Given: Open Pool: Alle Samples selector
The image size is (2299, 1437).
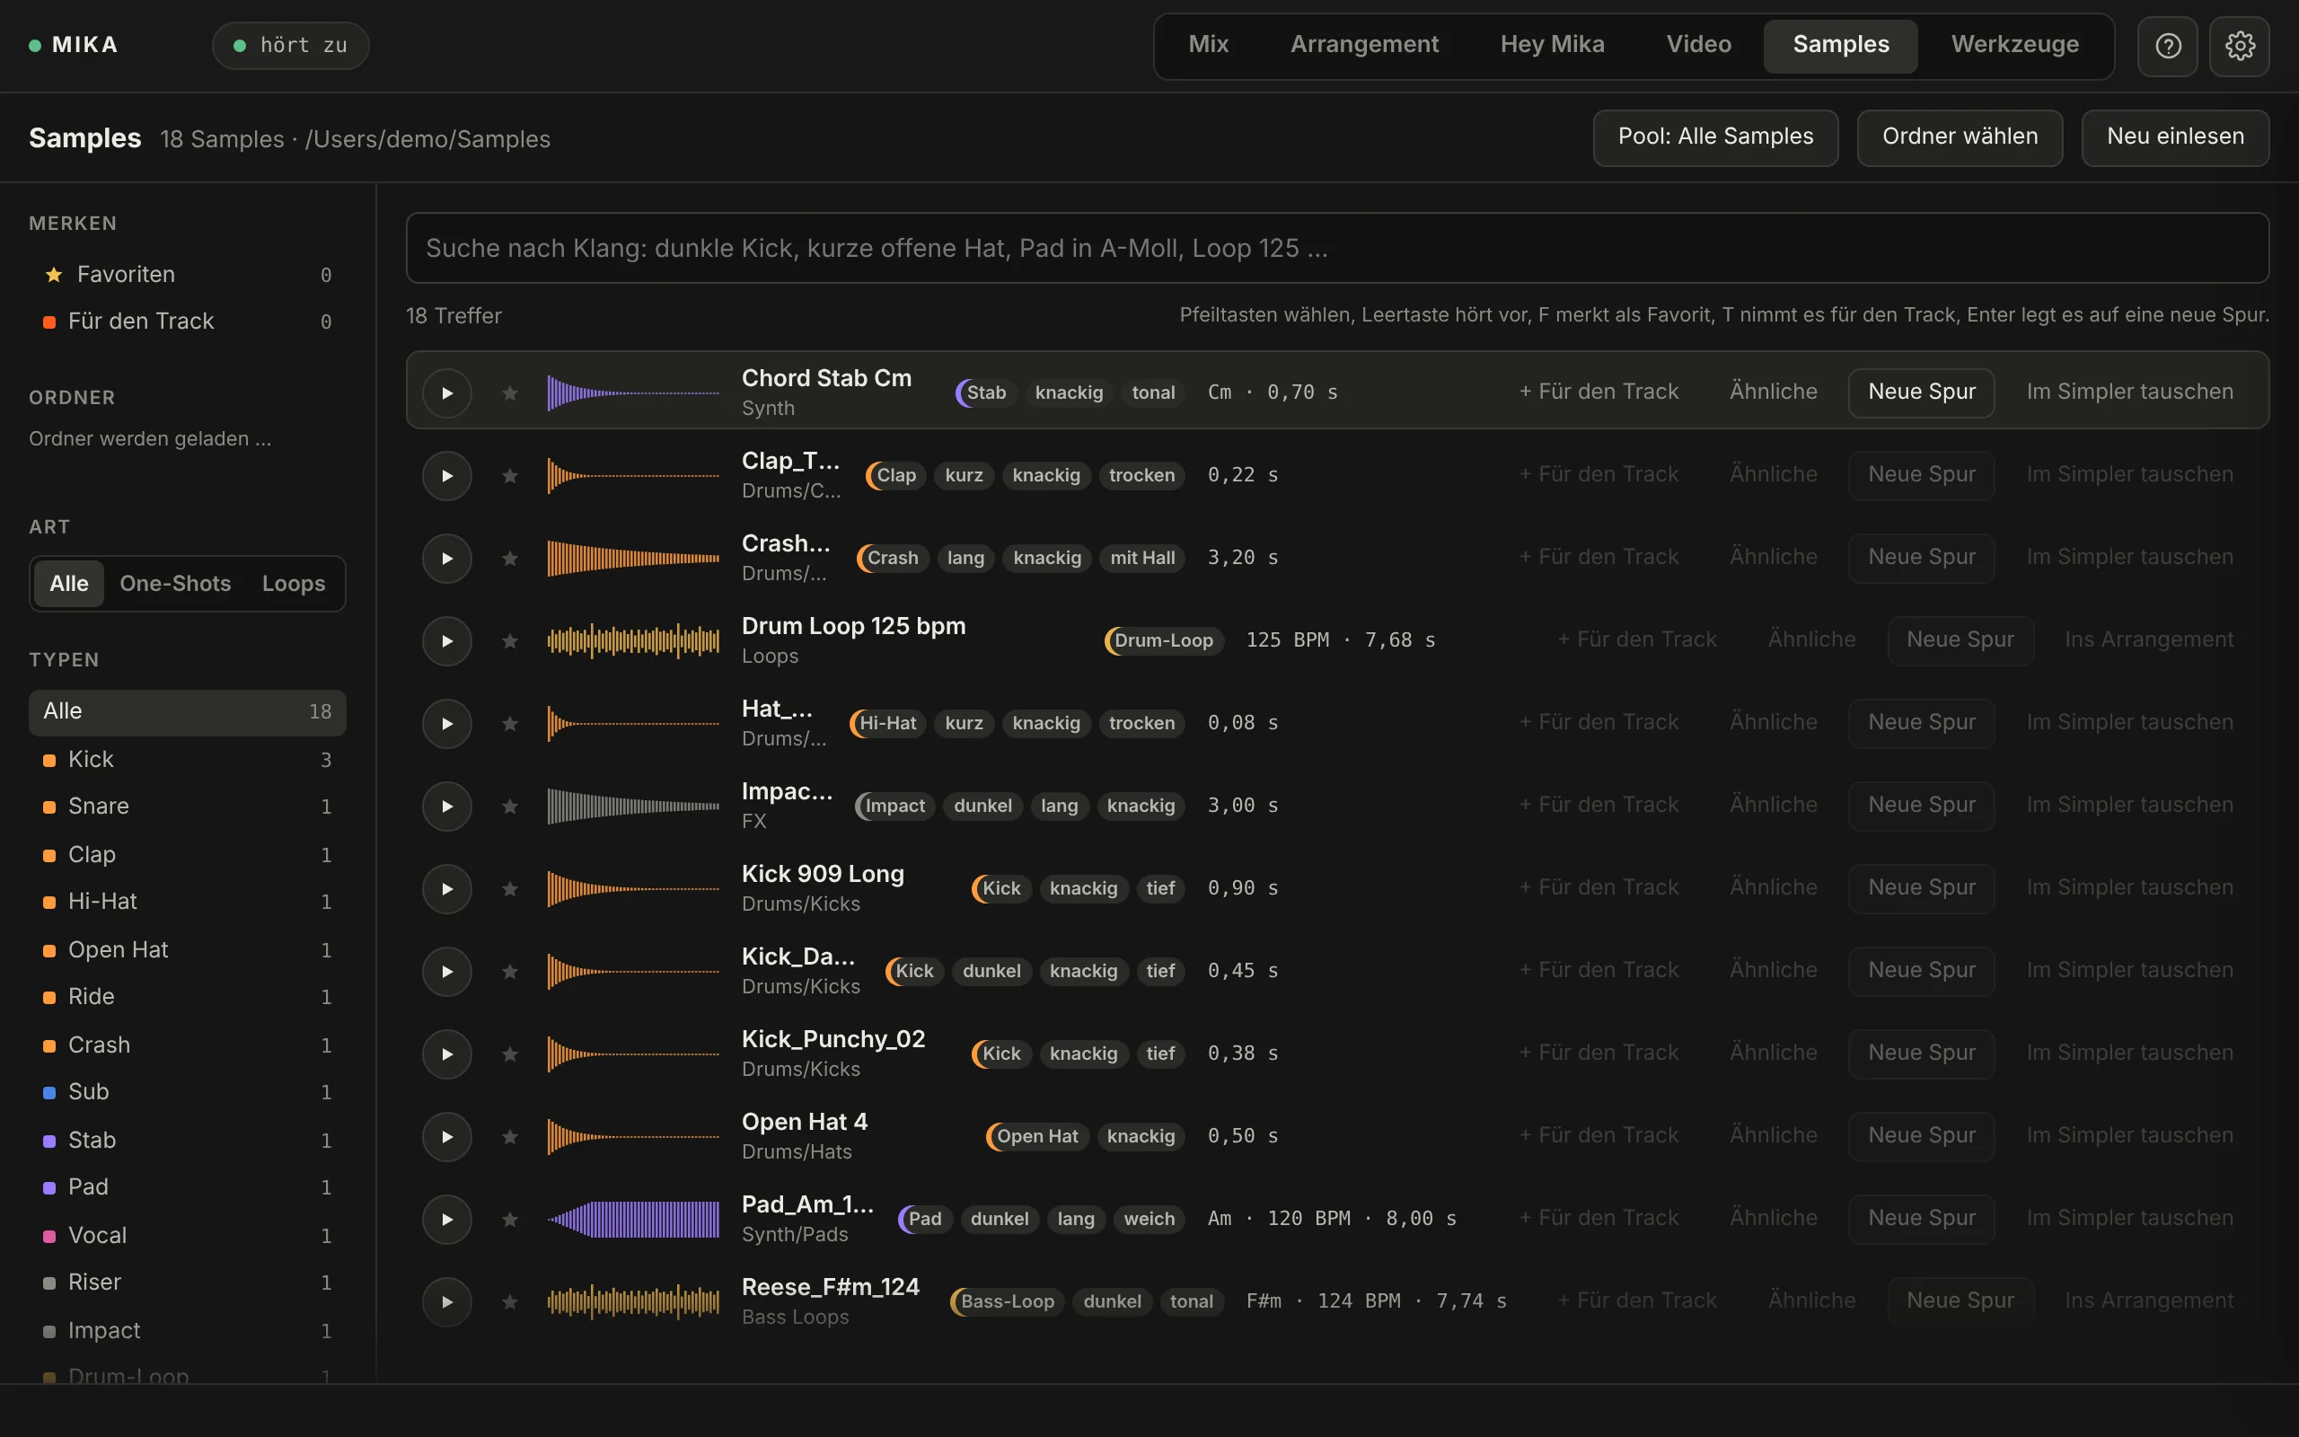Looking at the screenshot, I should tap(1715, 137).
